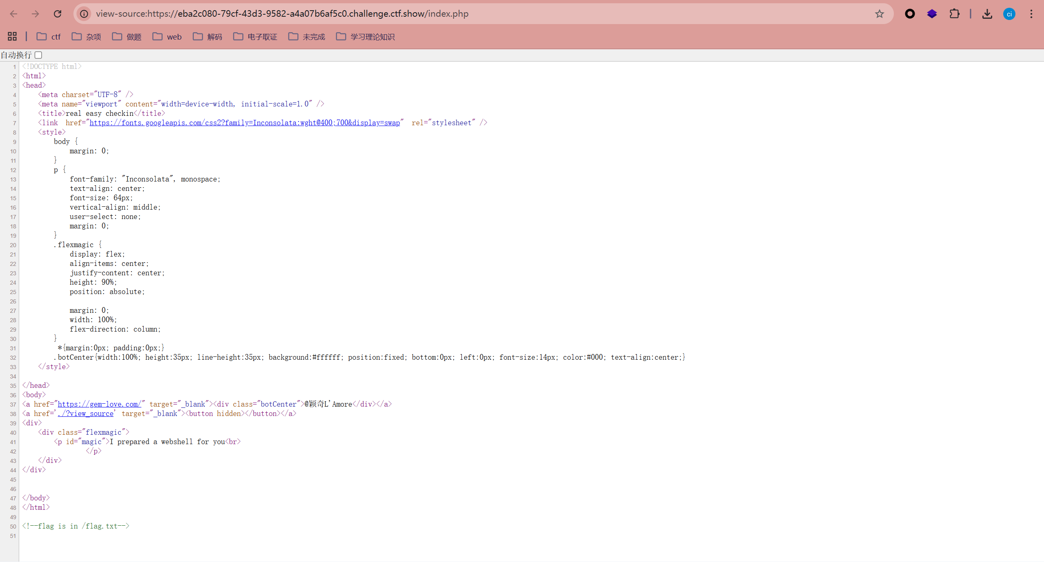
Task: Open the 学习理论知识 bookmark folder
Action: tap(365, 37)
